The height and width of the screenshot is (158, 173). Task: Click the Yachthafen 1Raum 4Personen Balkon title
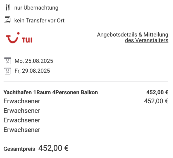pyautogui.click(x=51, y=92)
